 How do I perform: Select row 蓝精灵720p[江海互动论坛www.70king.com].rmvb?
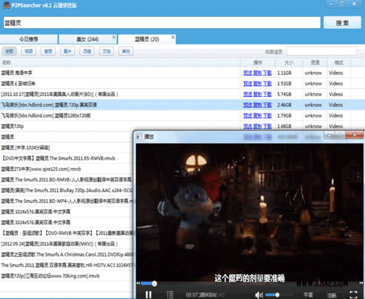click(x=66, y=276)
